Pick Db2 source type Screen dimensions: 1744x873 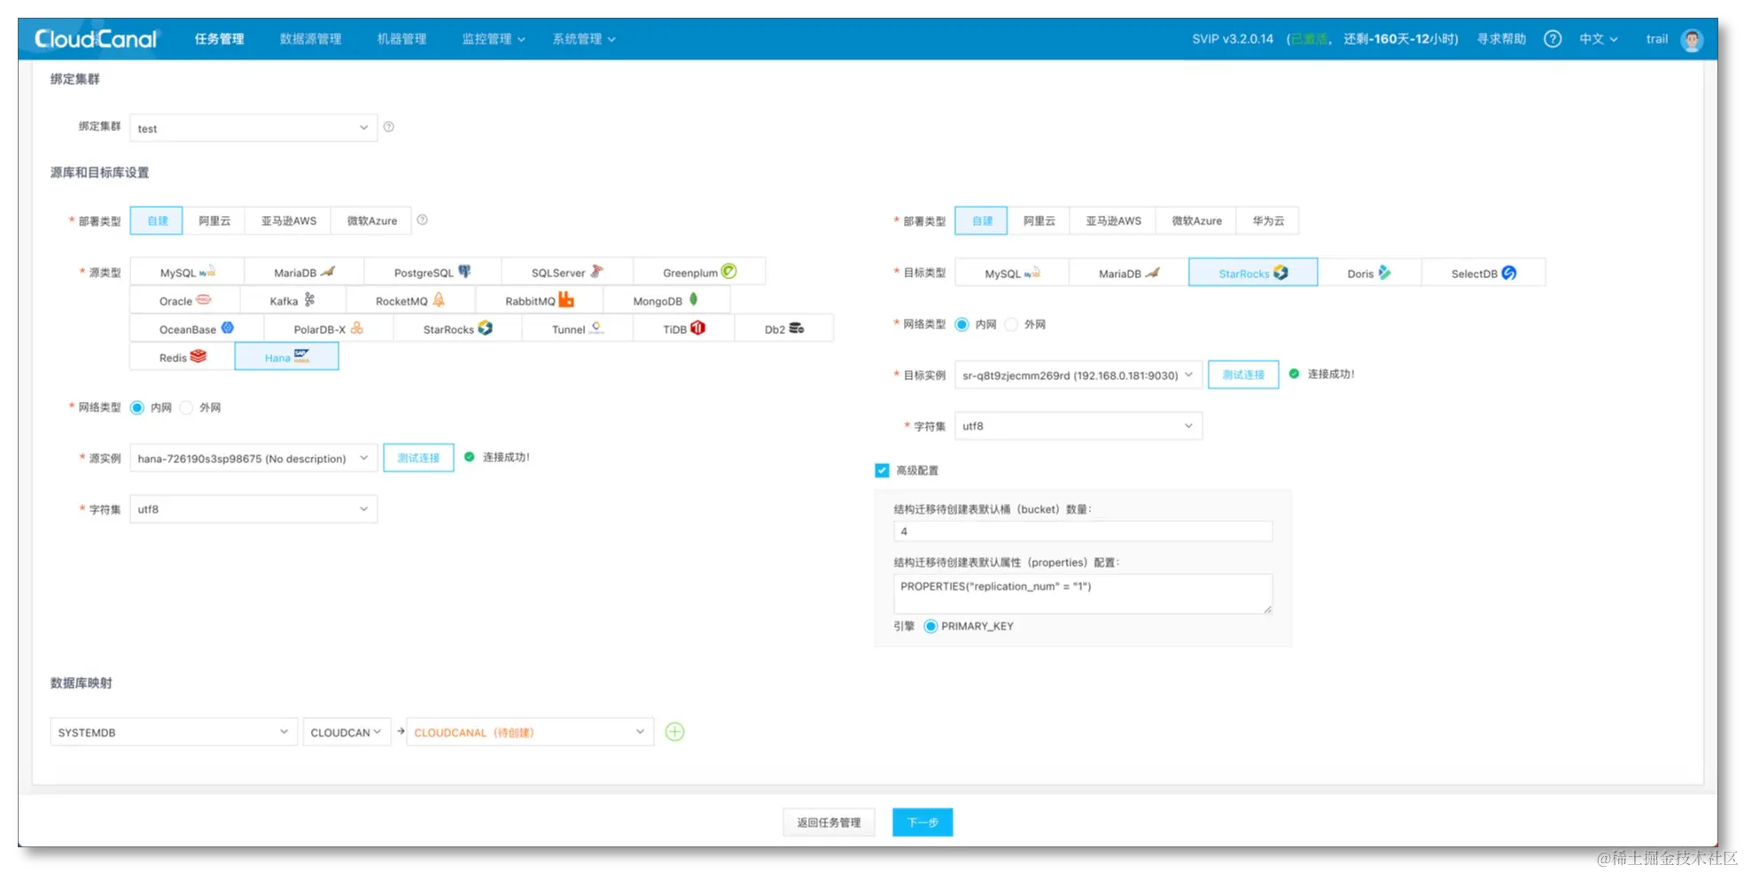(783, 328)
